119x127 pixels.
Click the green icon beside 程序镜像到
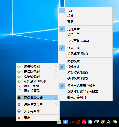click(19, 76)
